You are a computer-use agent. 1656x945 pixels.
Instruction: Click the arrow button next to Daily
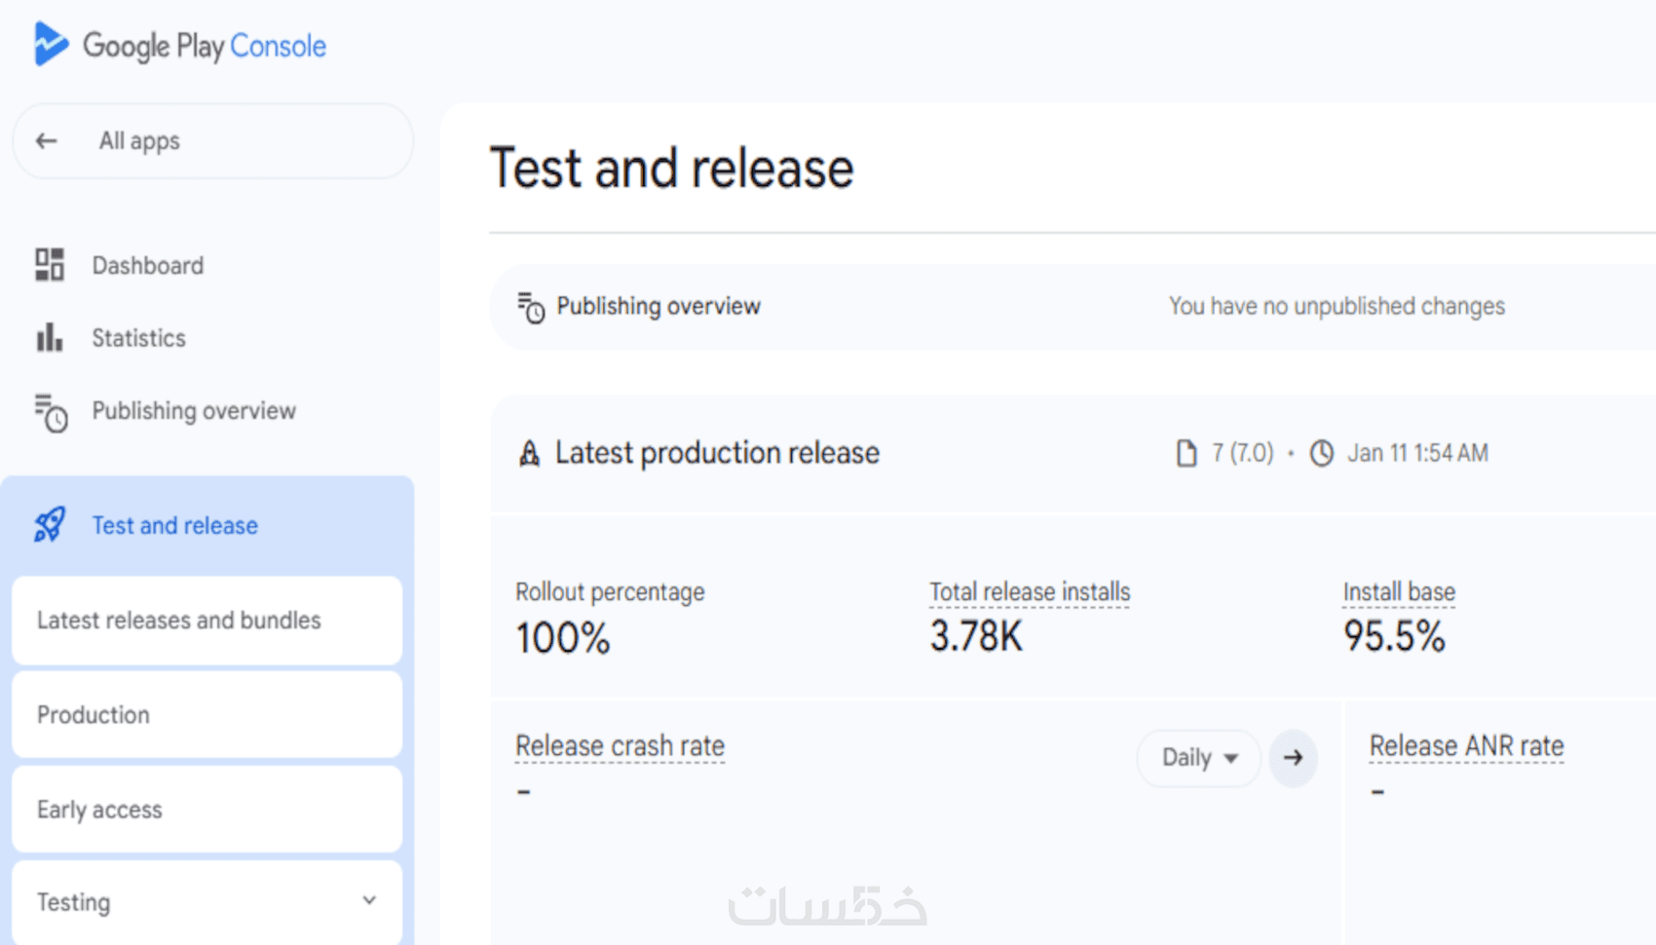[1293, 758]
